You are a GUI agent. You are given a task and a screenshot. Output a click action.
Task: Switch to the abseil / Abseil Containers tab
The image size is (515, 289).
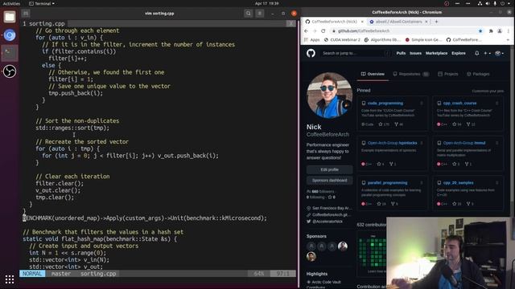point(398,22)
